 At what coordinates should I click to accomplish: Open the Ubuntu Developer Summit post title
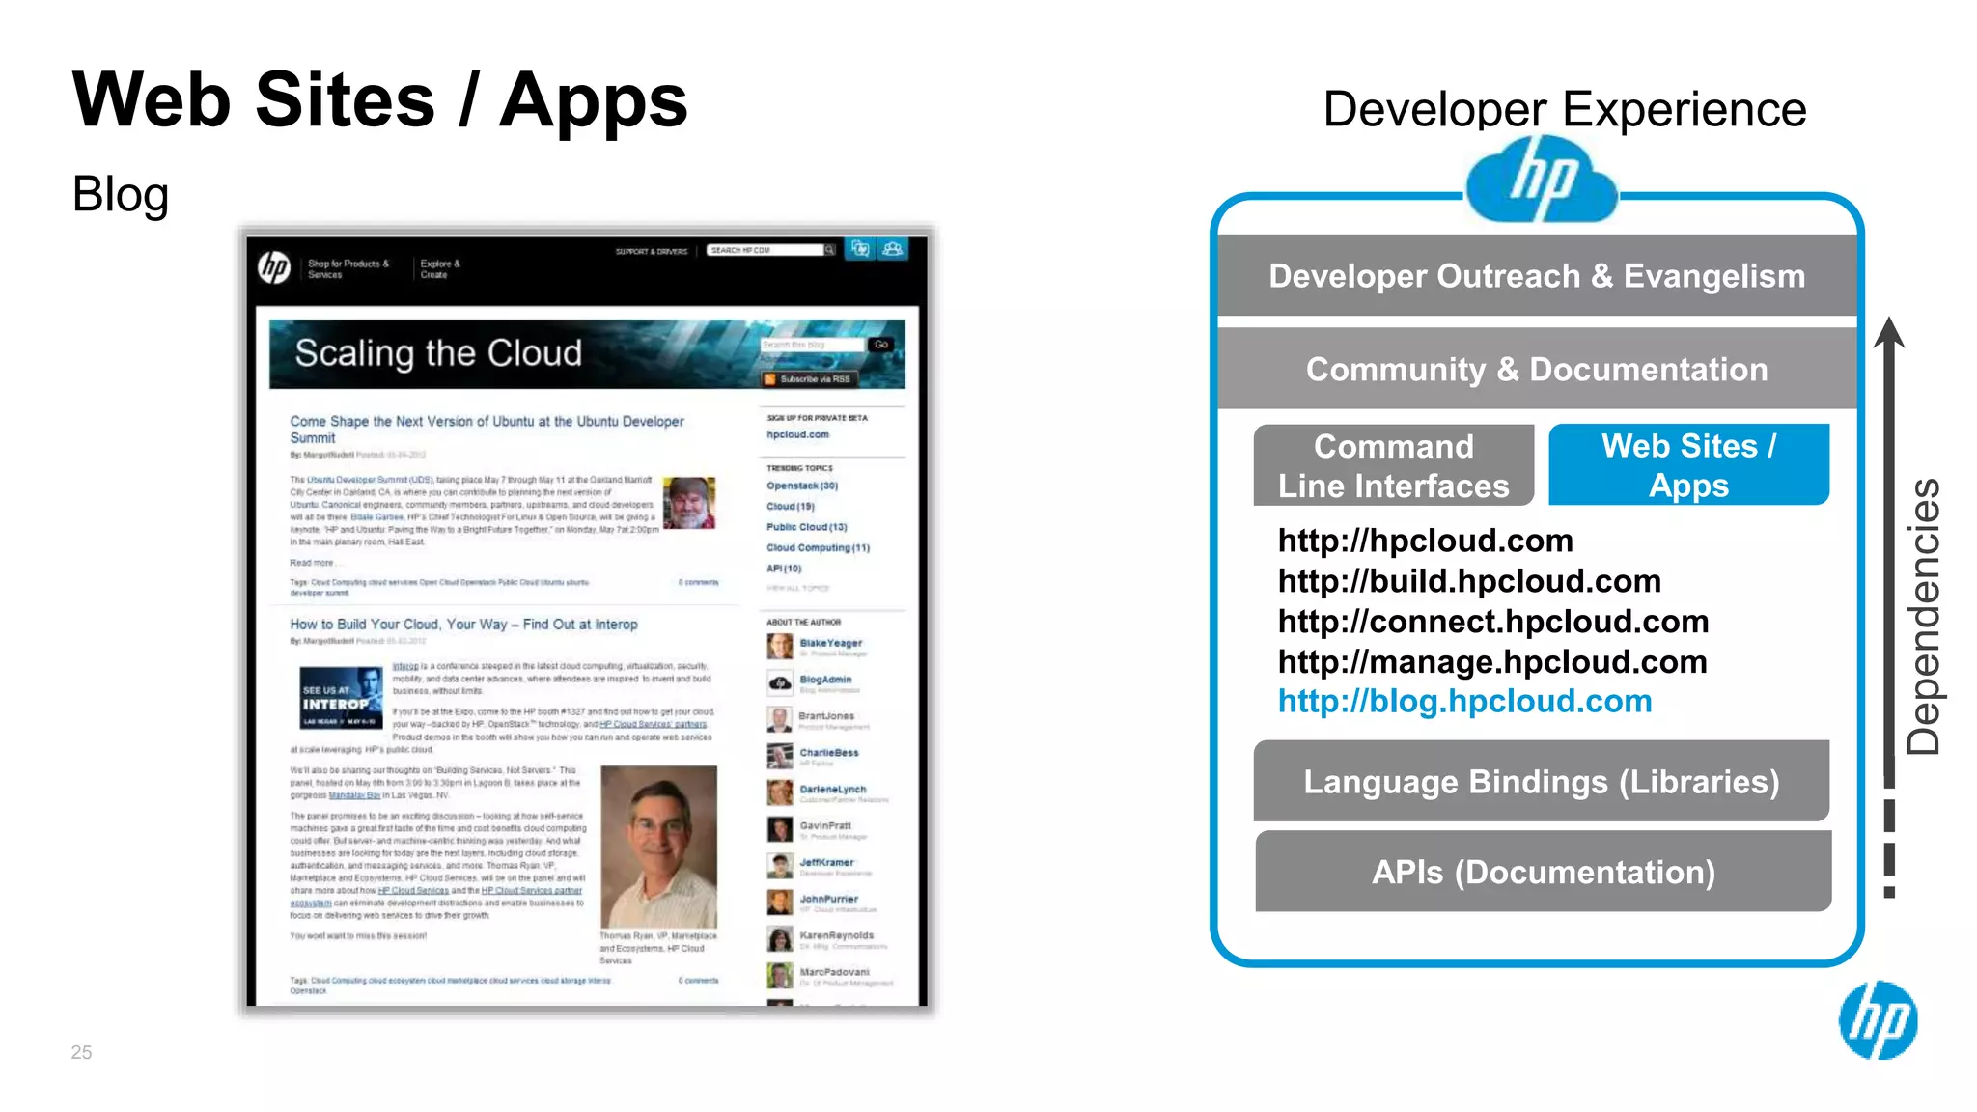[x=487, y=430]
